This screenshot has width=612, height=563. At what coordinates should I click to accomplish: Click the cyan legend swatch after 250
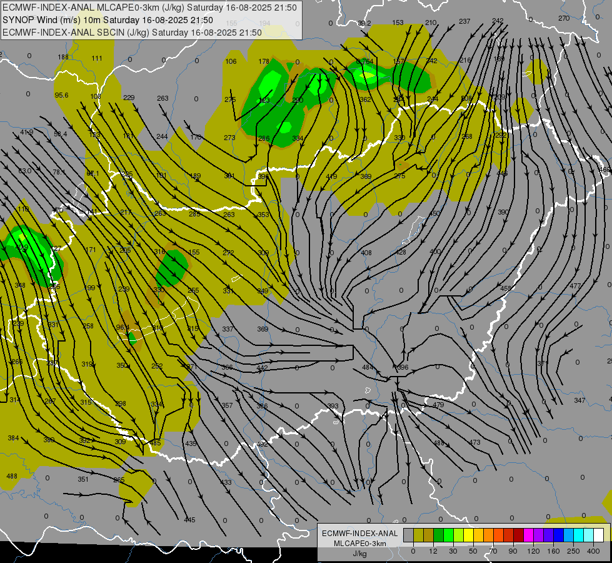tap(578, 535)
